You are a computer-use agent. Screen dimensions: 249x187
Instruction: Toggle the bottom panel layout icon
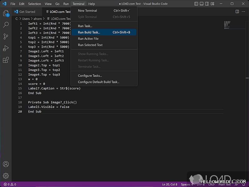(x=201, y=4)
